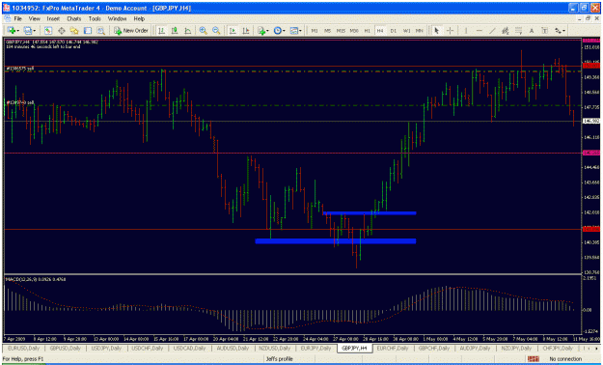Open the Strategy Tester magnifier icon

(100, 31)
